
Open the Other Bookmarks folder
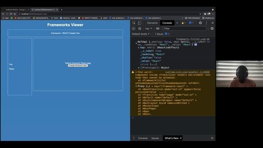tap(193, 18)
